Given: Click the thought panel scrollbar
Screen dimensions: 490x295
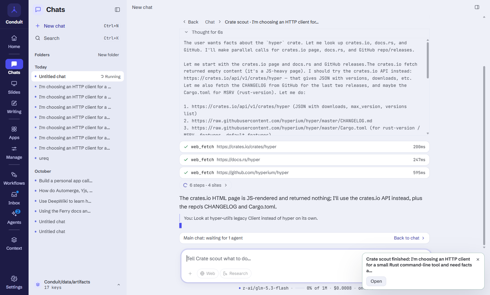Looking at the screenshot, I should (x=428, y=60).
